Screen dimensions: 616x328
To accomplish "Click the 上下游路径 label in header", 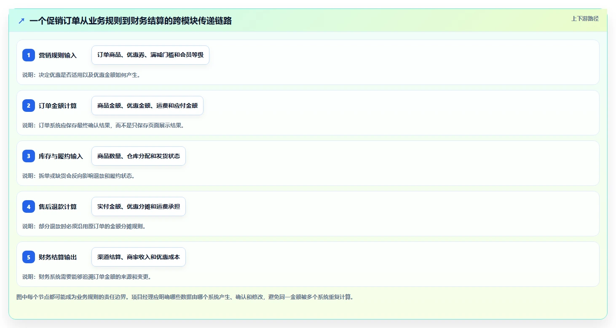I will 585,19.
